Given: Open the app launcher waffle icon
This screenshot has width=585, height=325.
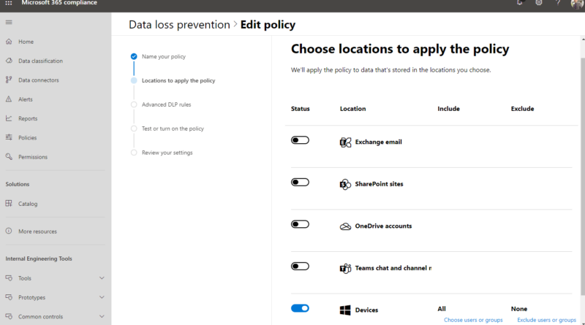Looking at the screenshot, I should pyautogui.click(x=9, y=3).
